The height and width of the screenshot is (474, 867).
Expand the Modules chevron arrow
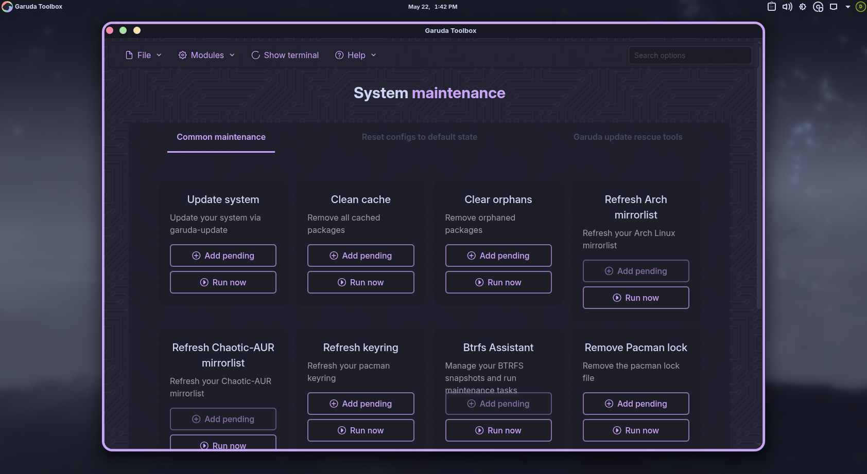coord(232,55)
